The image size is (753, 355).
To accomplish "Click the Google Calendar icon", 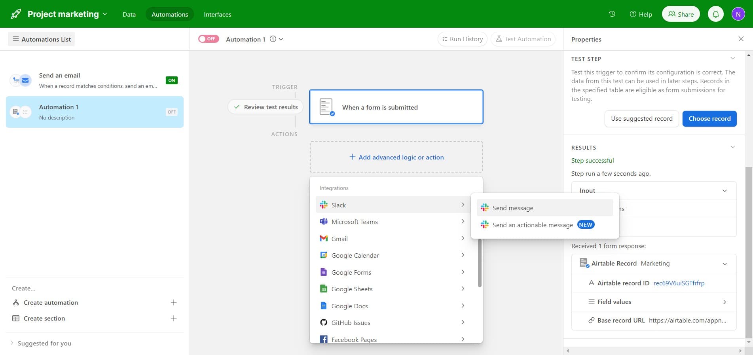I will (324, 255).
